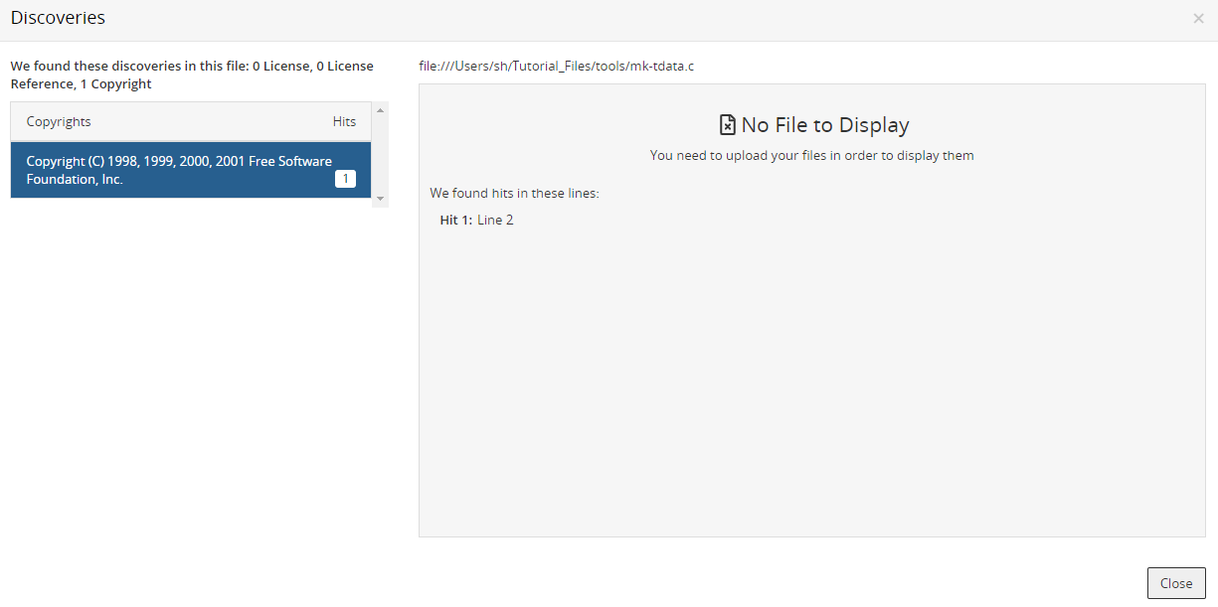Click the scrollbar up arrow in Copyrights list
Viewport: 1218px width, 607px height.
point(380,111)
